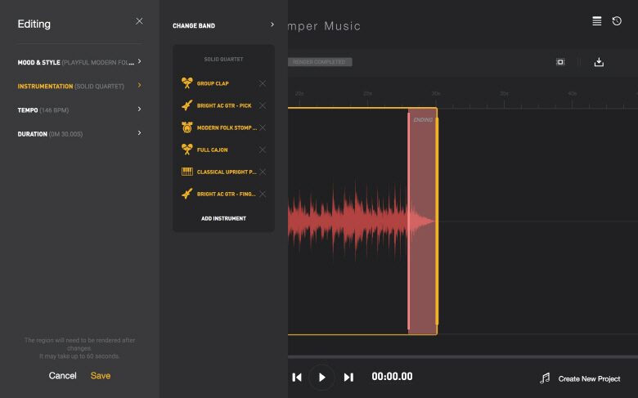The width and height of the screenshot is (638, 398).
Task: Save the editing changes
Action: [101, 376]
